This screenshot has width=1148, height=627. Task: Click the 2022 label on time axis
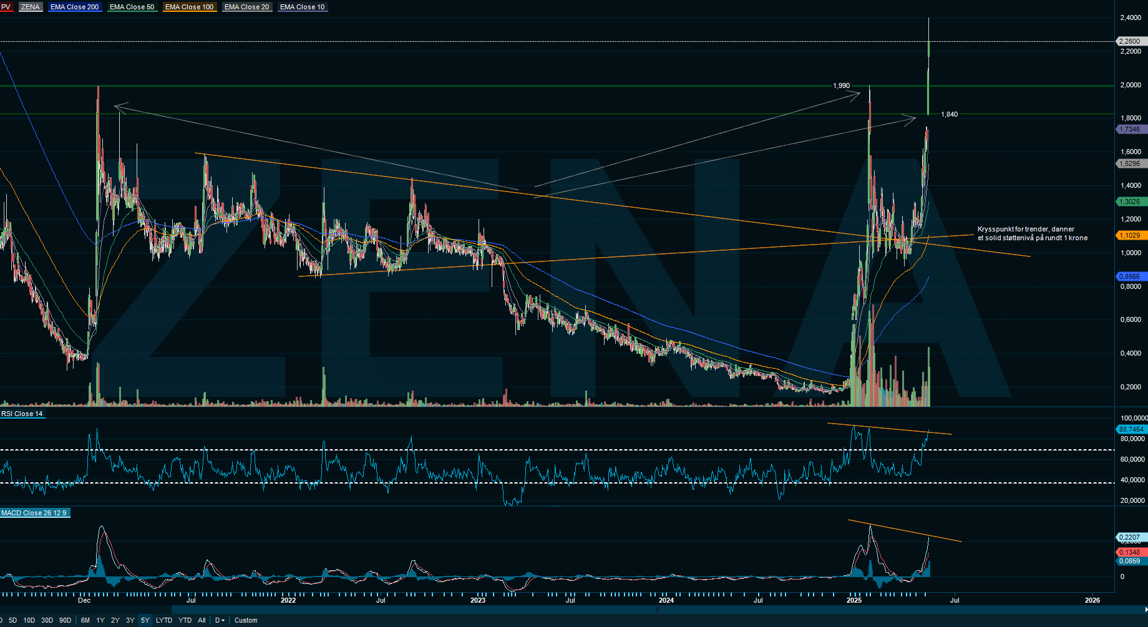pyautogui.click(x=288, y=600)
